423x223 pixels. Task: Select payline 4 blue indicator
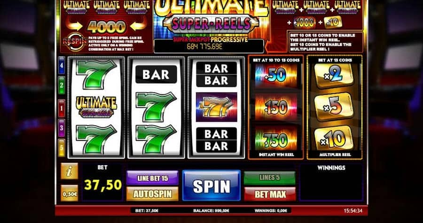pos(62,65)
